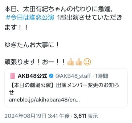Click the smiley face emoji
The width and height of the screenshot is (132, 123).
87,62
